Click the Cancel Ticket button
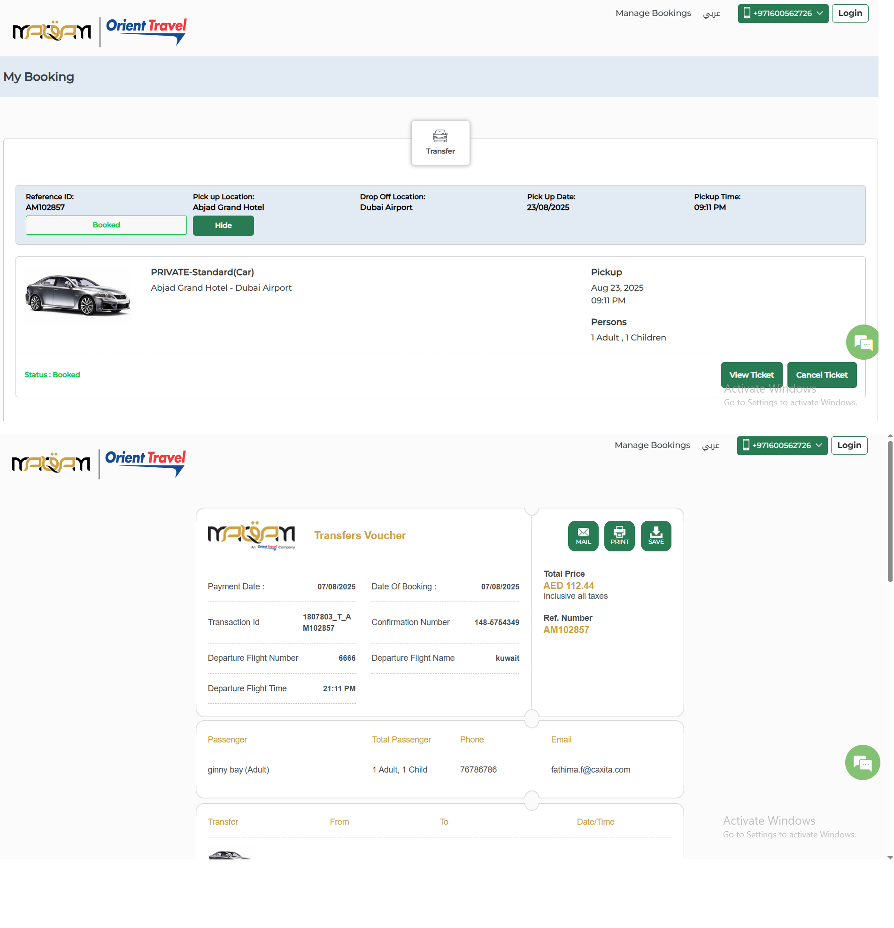Image resolution: width=894 pixels, height=928 pixels. tap(821, 374)
